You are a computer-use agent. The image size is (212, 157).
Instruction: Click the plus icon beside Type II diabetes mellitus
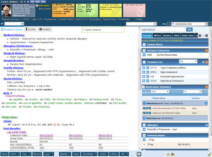[x=144, y=68]
